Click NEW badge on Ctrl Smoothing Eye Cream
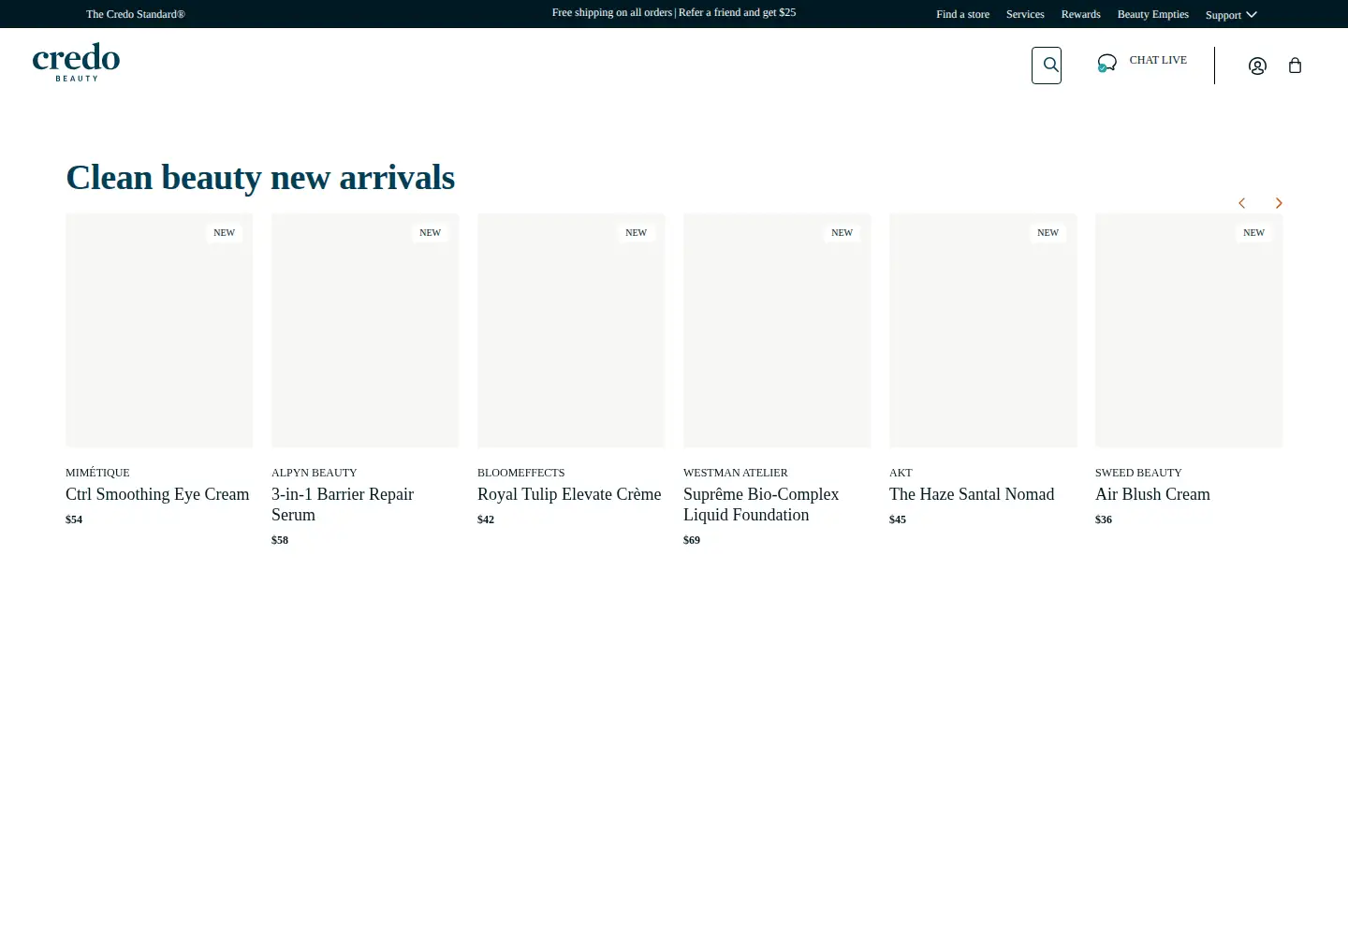Screen dimensions: 1348x936 [224, 232]
